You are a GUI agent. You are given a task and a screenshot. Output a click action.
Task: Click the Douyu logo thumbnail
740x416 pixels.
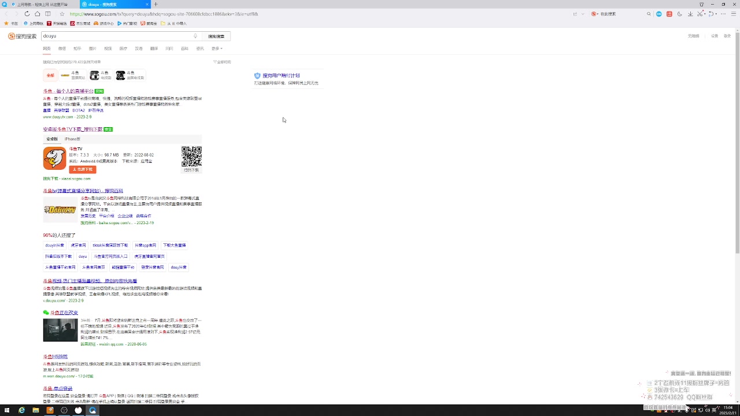click(60, 210)
